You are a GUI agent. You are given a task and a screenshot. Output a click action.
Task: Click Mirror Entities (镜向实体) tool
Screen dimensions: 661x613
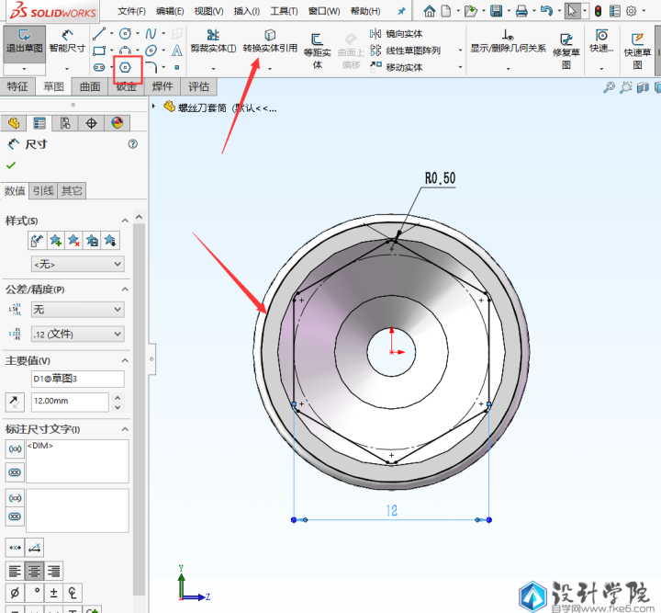tap(397, 33)
